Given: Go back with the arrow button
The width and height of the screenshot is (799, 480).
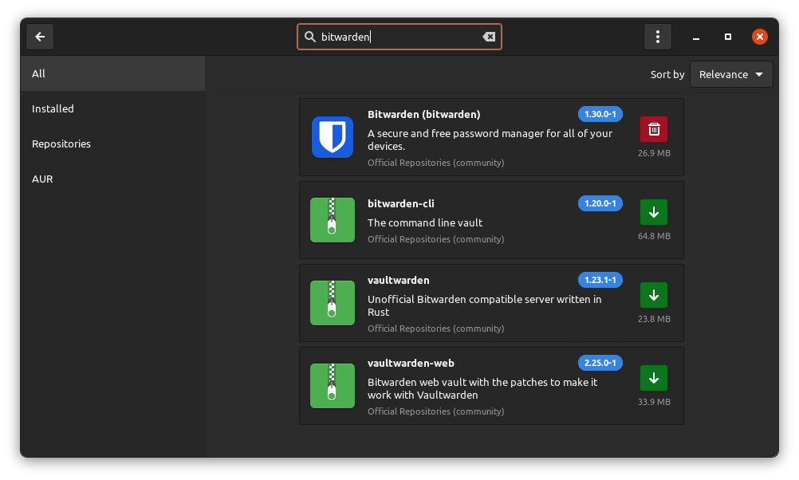Looking at the screenshot, I should click(40, 37).
